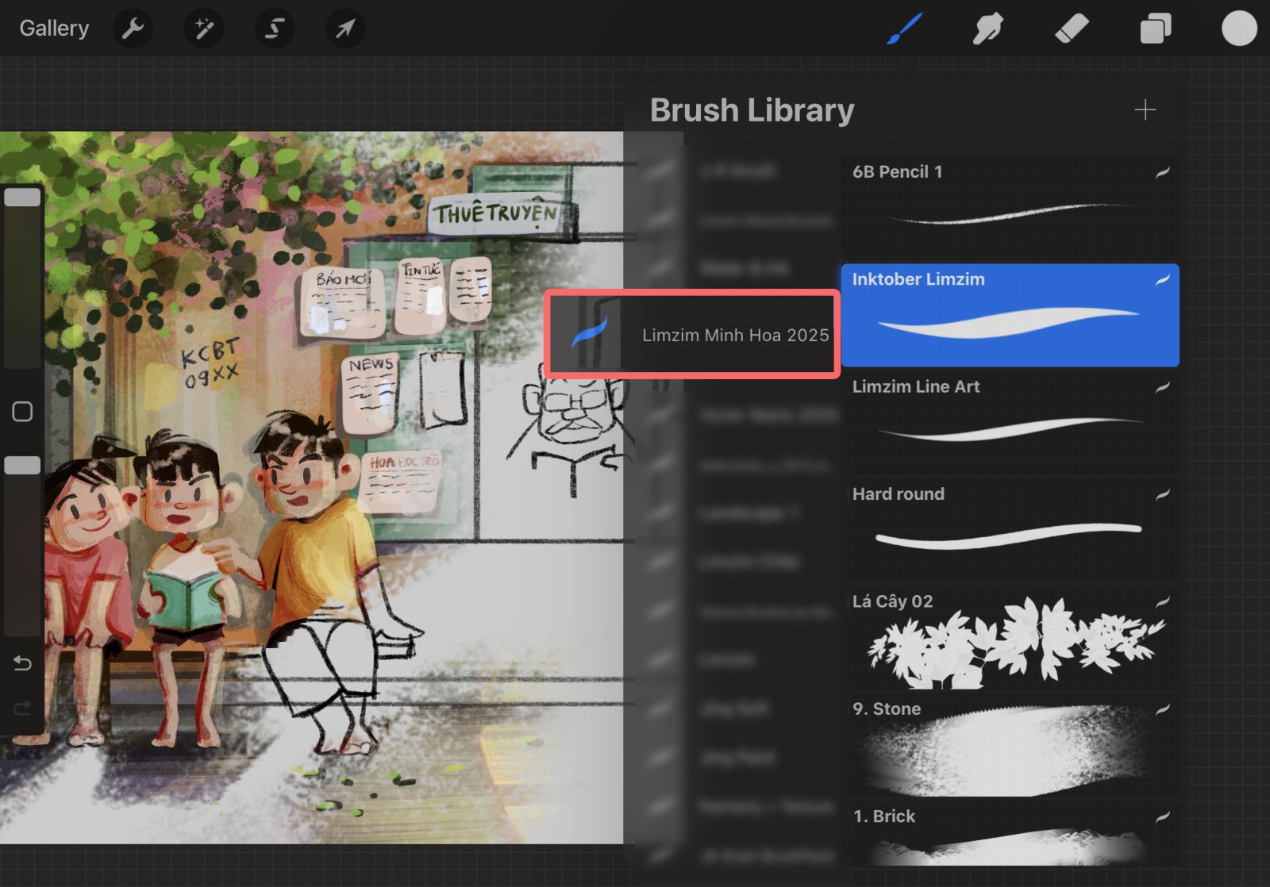Choose the 1. Brick brush
The image size is (1270, 887).
(x=1010, y=833)
